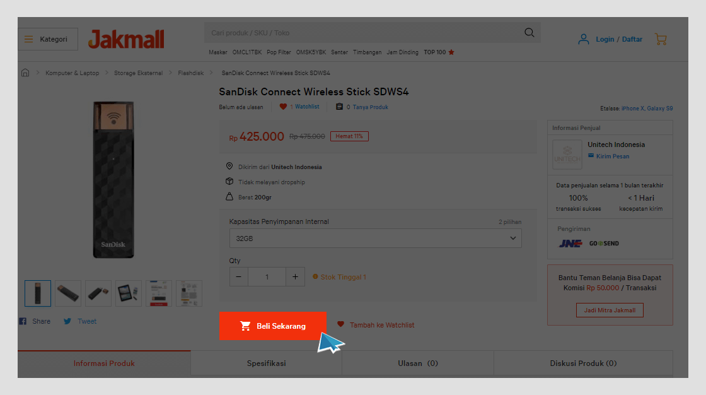Click Jadi Mitra Jakmall button

click(610, 310)
